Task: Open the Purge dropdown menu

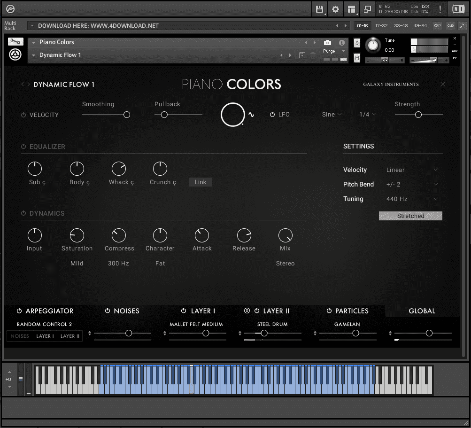Action: 334,51
